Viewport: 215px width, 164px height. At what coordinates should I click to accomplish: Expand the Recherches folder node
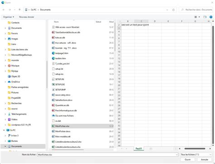5,103
